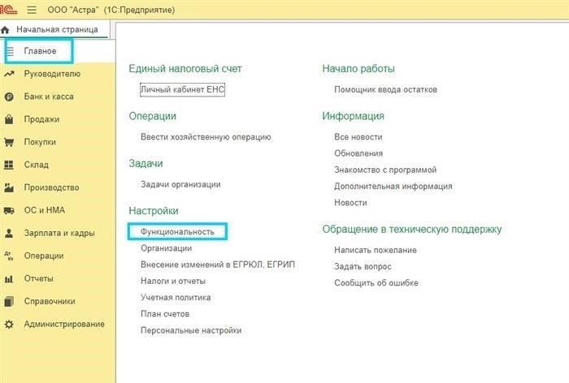Open Дополнительная информация link
Viewport: 569px width, 383px height.
coord(393,187)
